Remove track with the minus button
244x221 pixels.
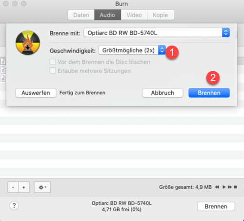(13, 187)
